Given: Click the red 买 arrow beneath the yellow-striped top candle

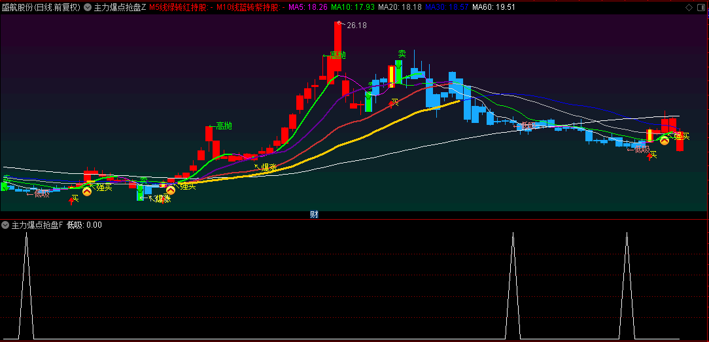Looking at the screenshot, I should (392, 104).
